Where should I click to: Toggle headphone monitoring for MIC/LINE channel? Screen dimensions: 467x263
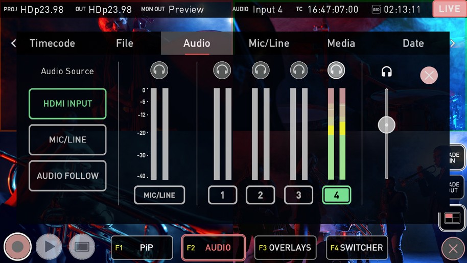(159, 70)
